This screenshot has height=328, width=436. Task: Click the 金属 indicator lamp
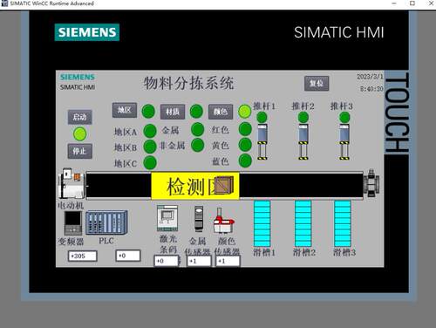(198, 129)
